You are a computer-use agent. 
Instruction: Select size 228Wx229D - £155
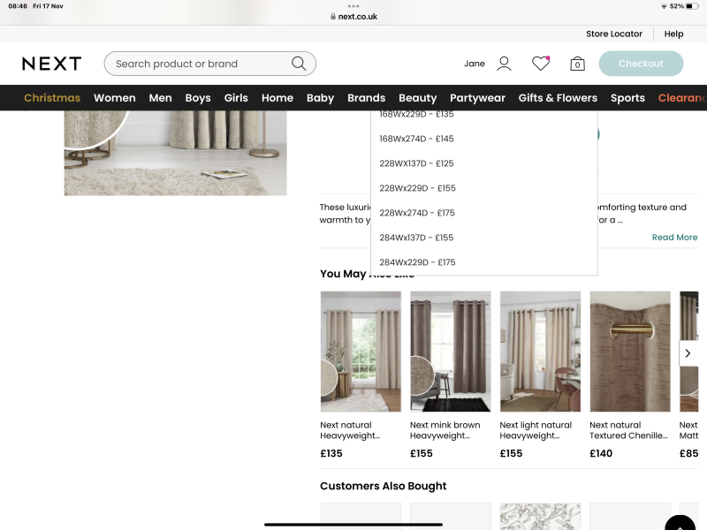(x=484, y=188)
